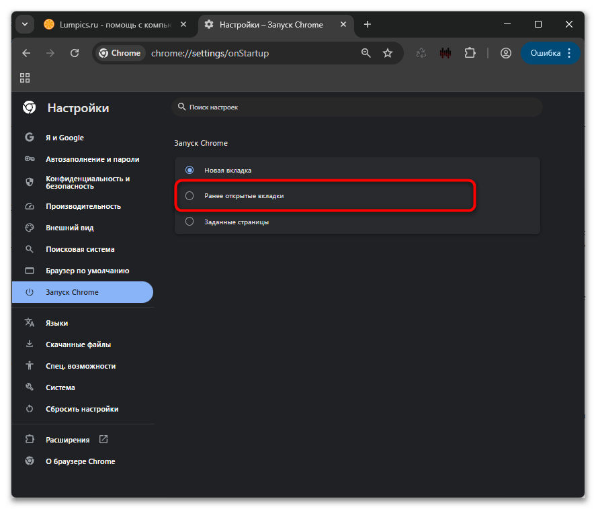Open Поисковая система settings section
This screenshot has width=596, height=509.
point(83,249)
